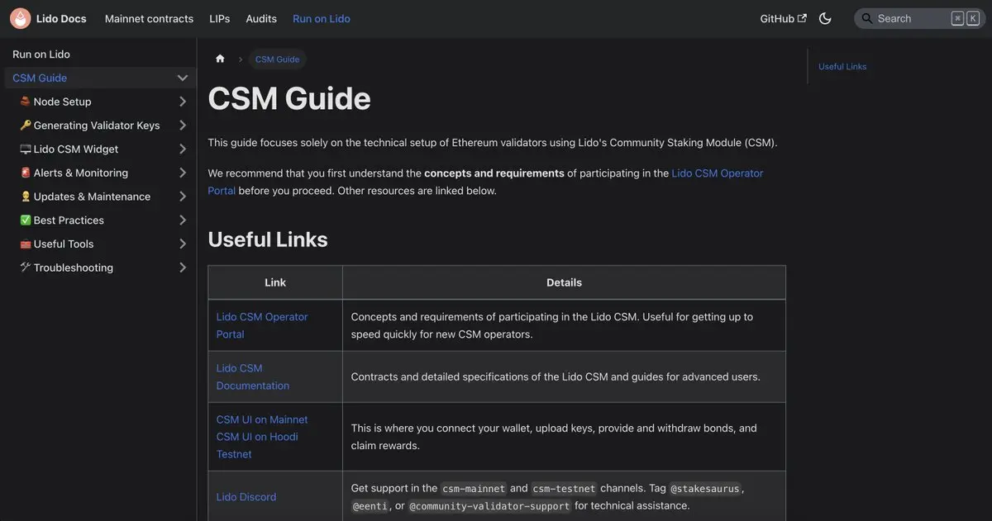Viewport: 992px width, 521px height.
Task: Click the Link column header
Action: click(x=275, y=282)
